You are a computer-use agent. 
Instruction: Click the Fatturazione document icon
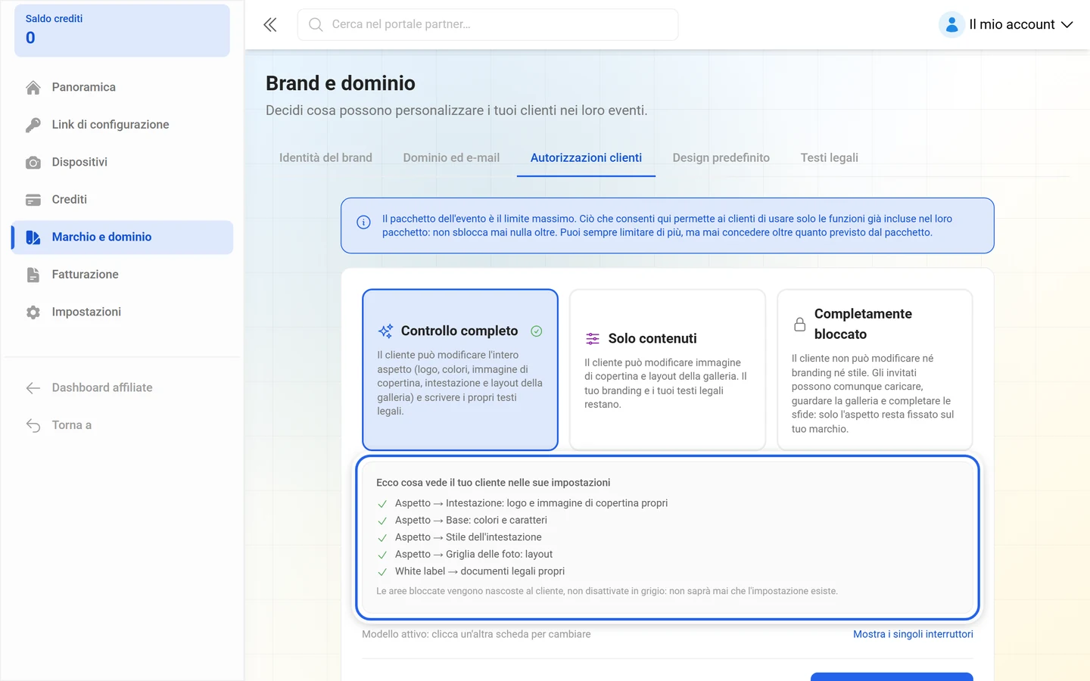33,275
